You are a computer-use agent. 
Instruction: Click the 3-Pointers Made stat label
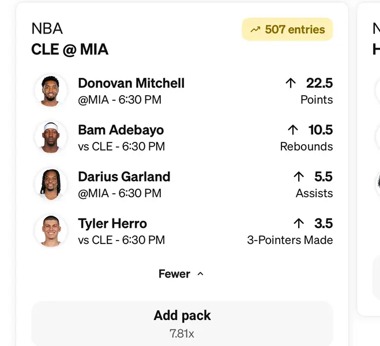click(x=289, y=240)
